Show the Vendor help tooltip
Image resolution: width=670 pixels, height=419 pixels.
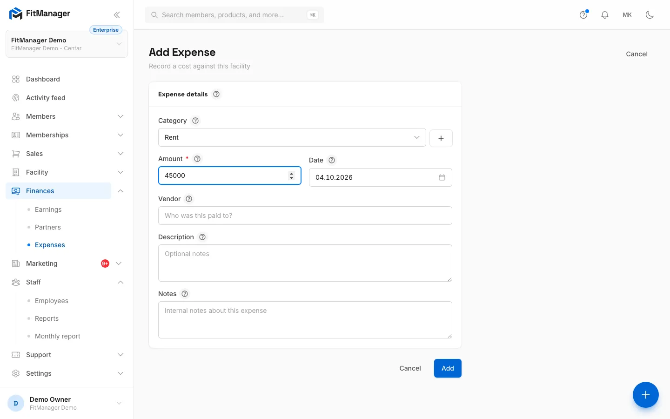tap(189, 199)
